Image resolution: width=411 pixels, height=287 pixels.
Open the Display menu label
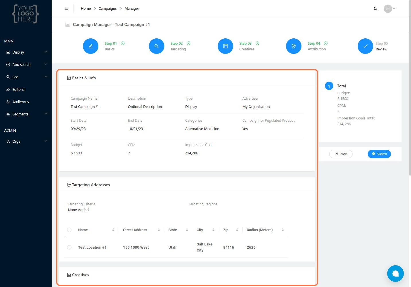18,52
